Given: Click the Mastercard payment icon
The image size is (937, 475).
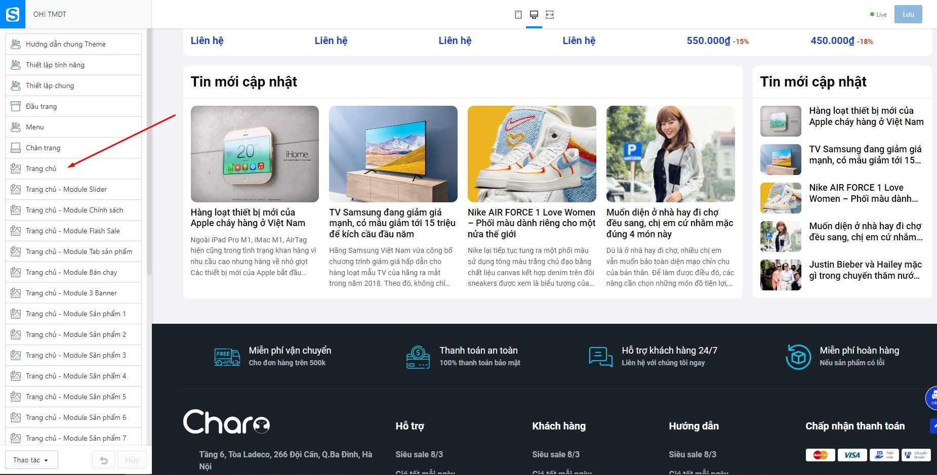Looking at the screenshot, I should point(820,455).
